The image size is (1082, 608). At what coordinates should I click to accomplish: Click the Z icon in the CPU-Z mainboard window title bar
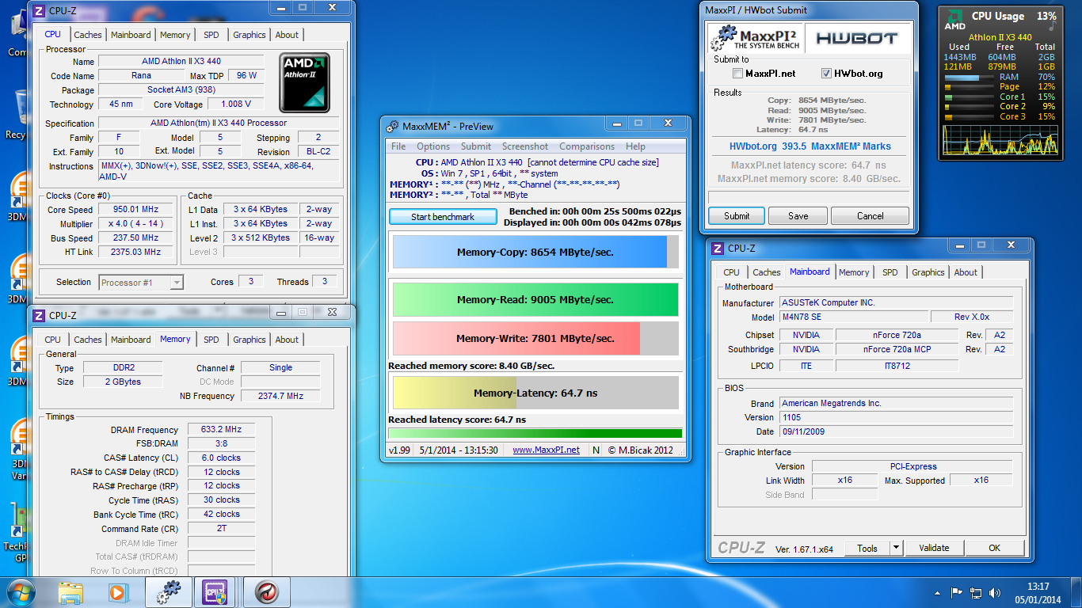coord(718,248)
